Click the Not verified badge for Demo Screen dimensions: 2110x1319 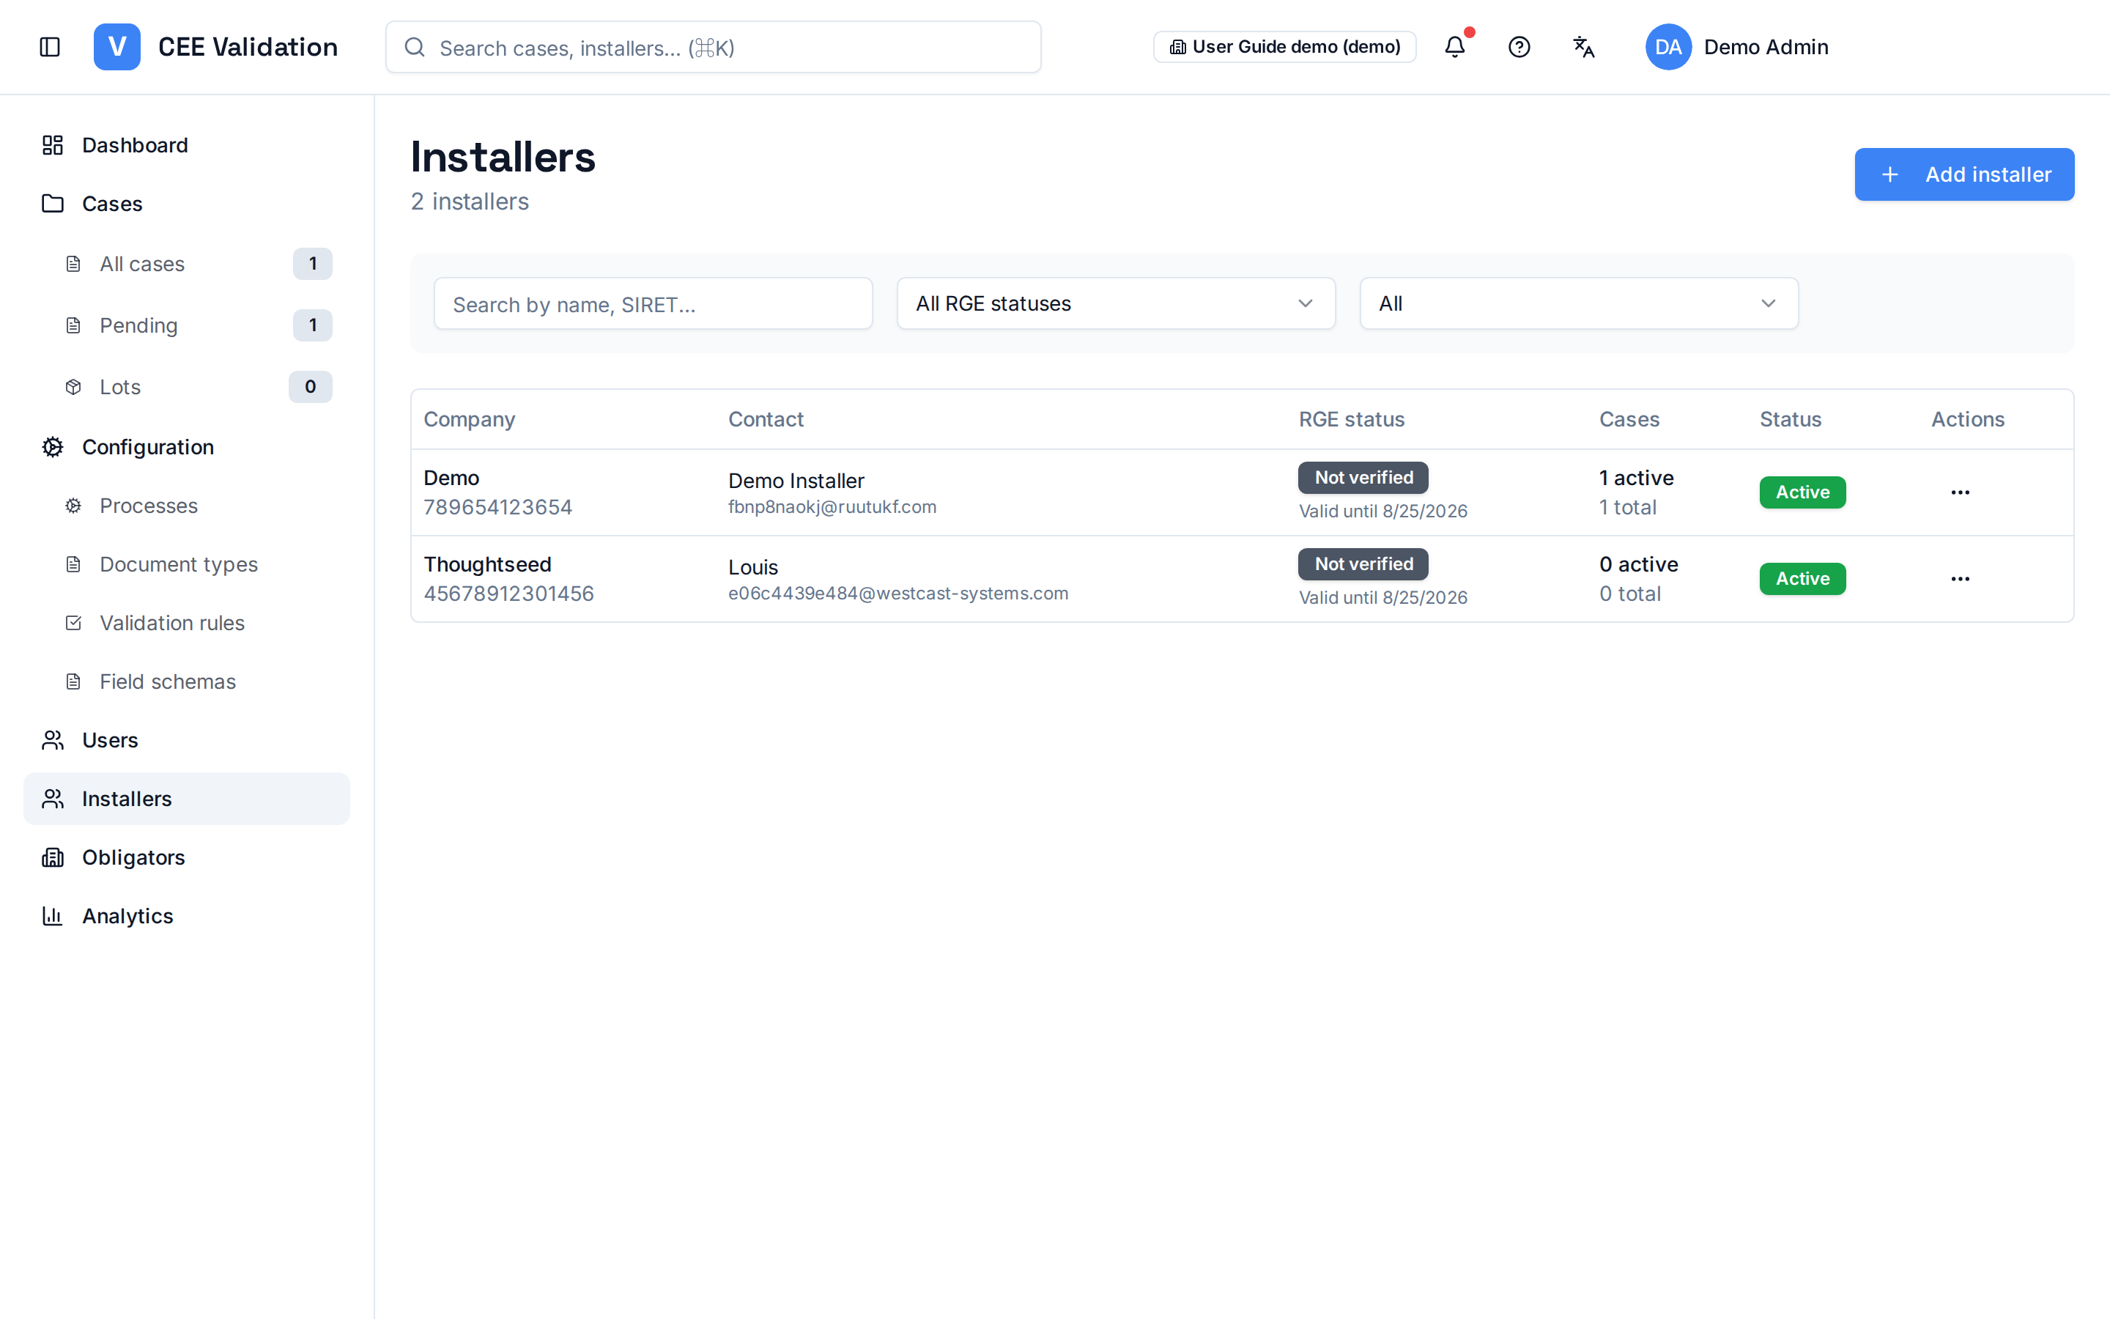pyautogui.click(x=1363, y=477)
